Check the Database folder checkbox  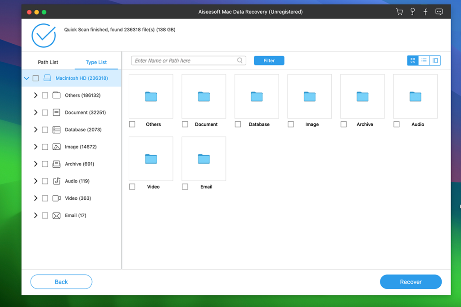[x=238, y=124]
